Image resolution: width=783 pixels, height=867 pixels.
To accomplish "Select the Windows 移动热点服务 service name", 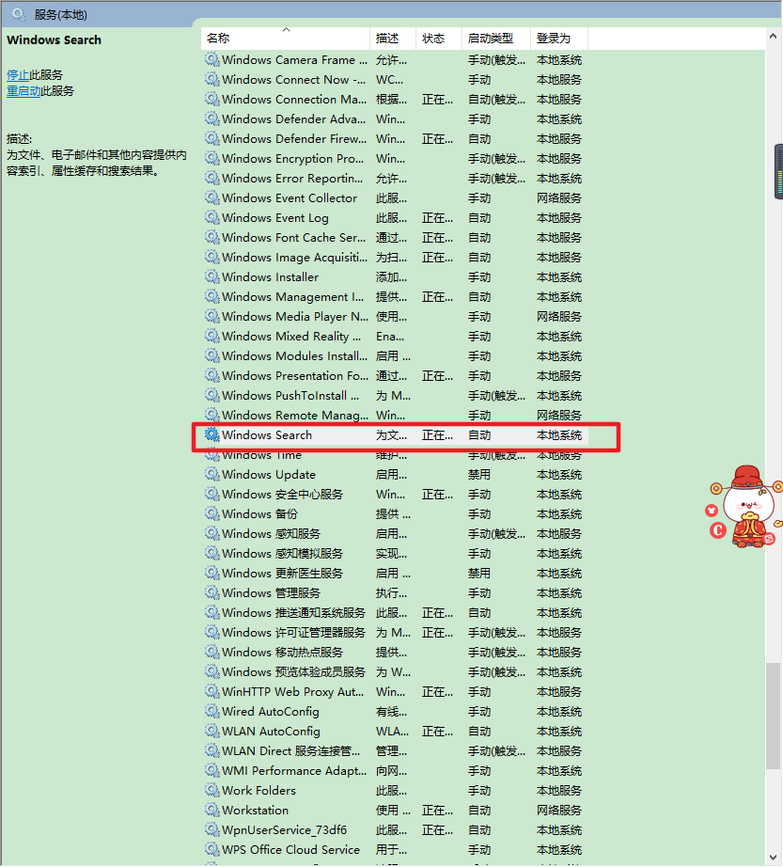I will tap(282, 653).
